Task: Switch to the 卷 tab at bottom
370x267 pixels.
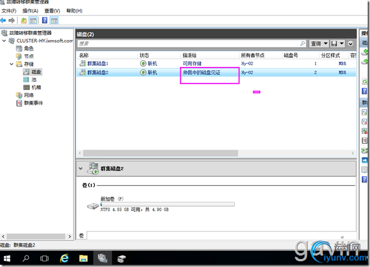Action: (82, 235)
